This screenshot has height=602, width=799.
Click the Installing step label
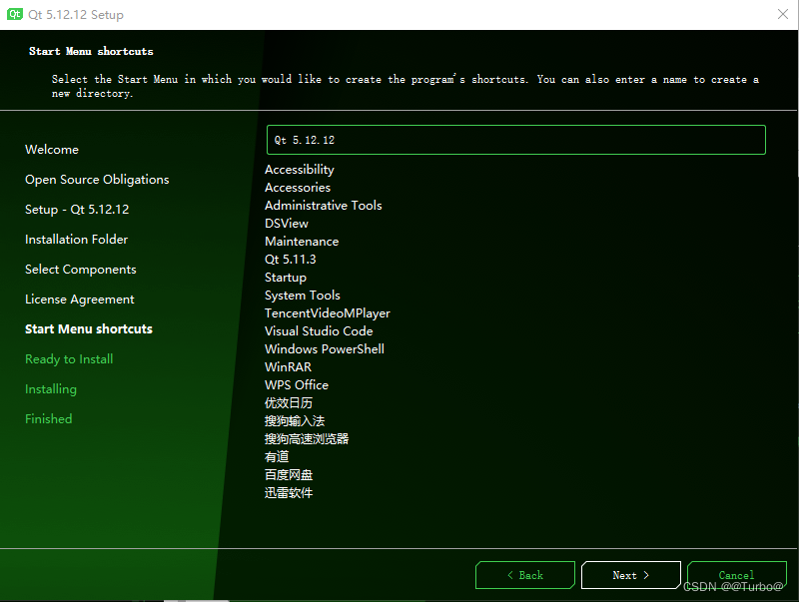pos(51,389)
